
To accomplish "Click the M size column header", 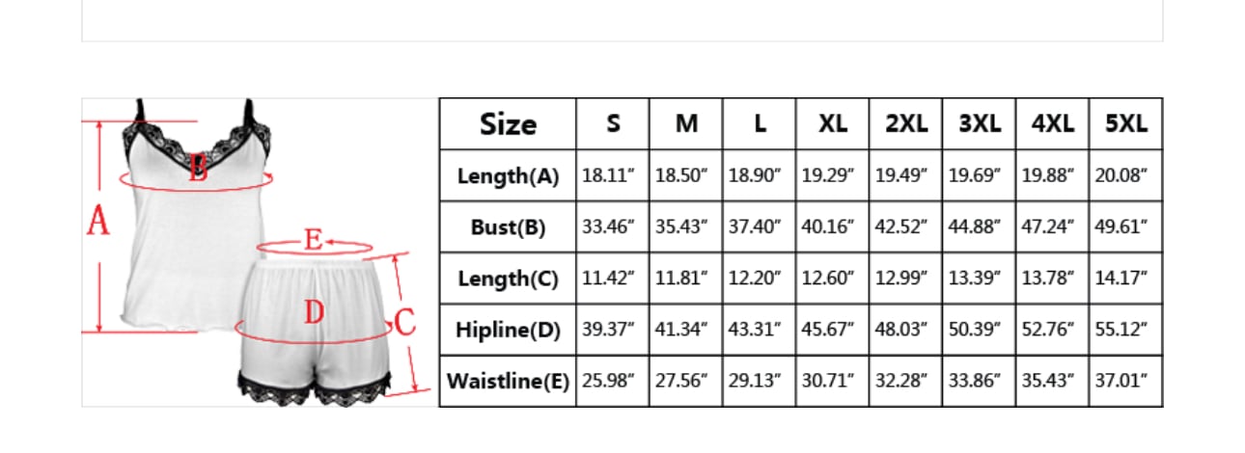I will [x=686, y=124].
